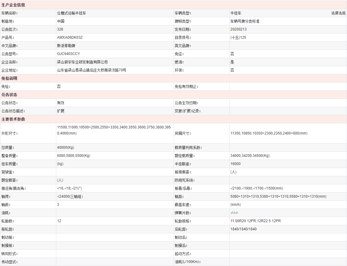Select the announcement batch 328 value
Viewport: 347px width, 266px height.
tap(60, 30)
